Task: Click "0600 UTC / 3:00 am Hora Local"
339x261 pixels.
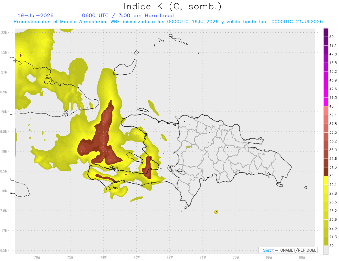Action: 128,15
